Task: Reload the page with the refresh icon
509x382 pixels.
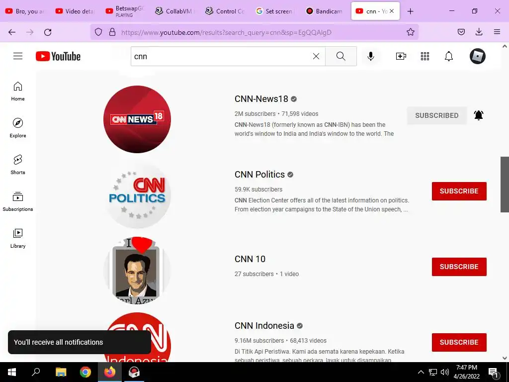Action: coord(48,32)
